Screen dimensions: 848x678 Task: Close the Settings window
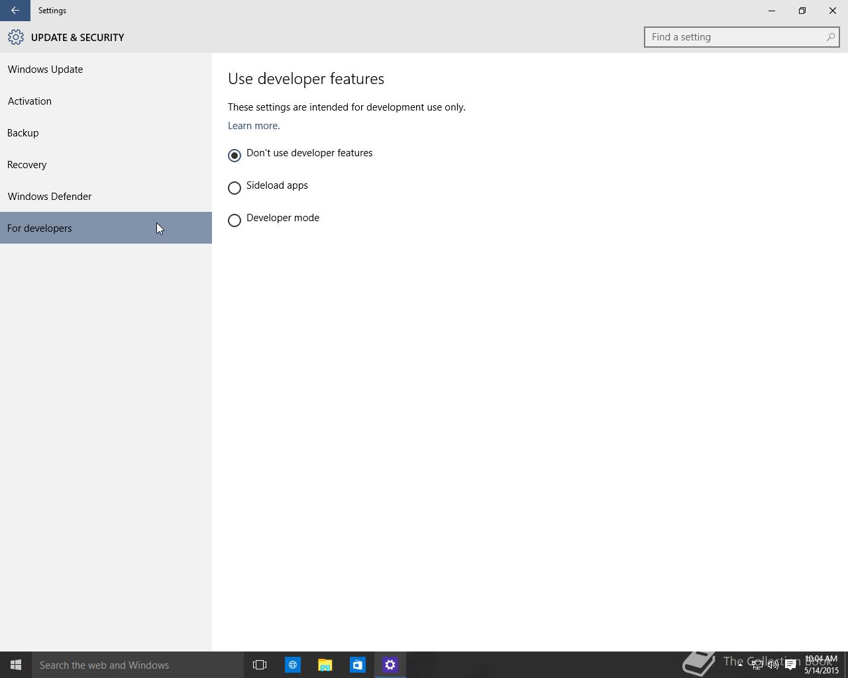point(833,11)
